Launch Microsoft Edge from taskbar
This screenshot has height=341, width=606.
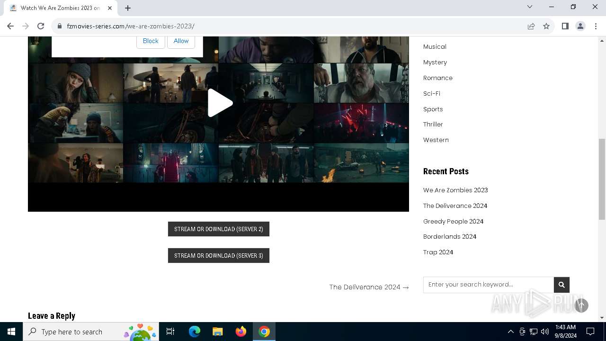point(195,332)
